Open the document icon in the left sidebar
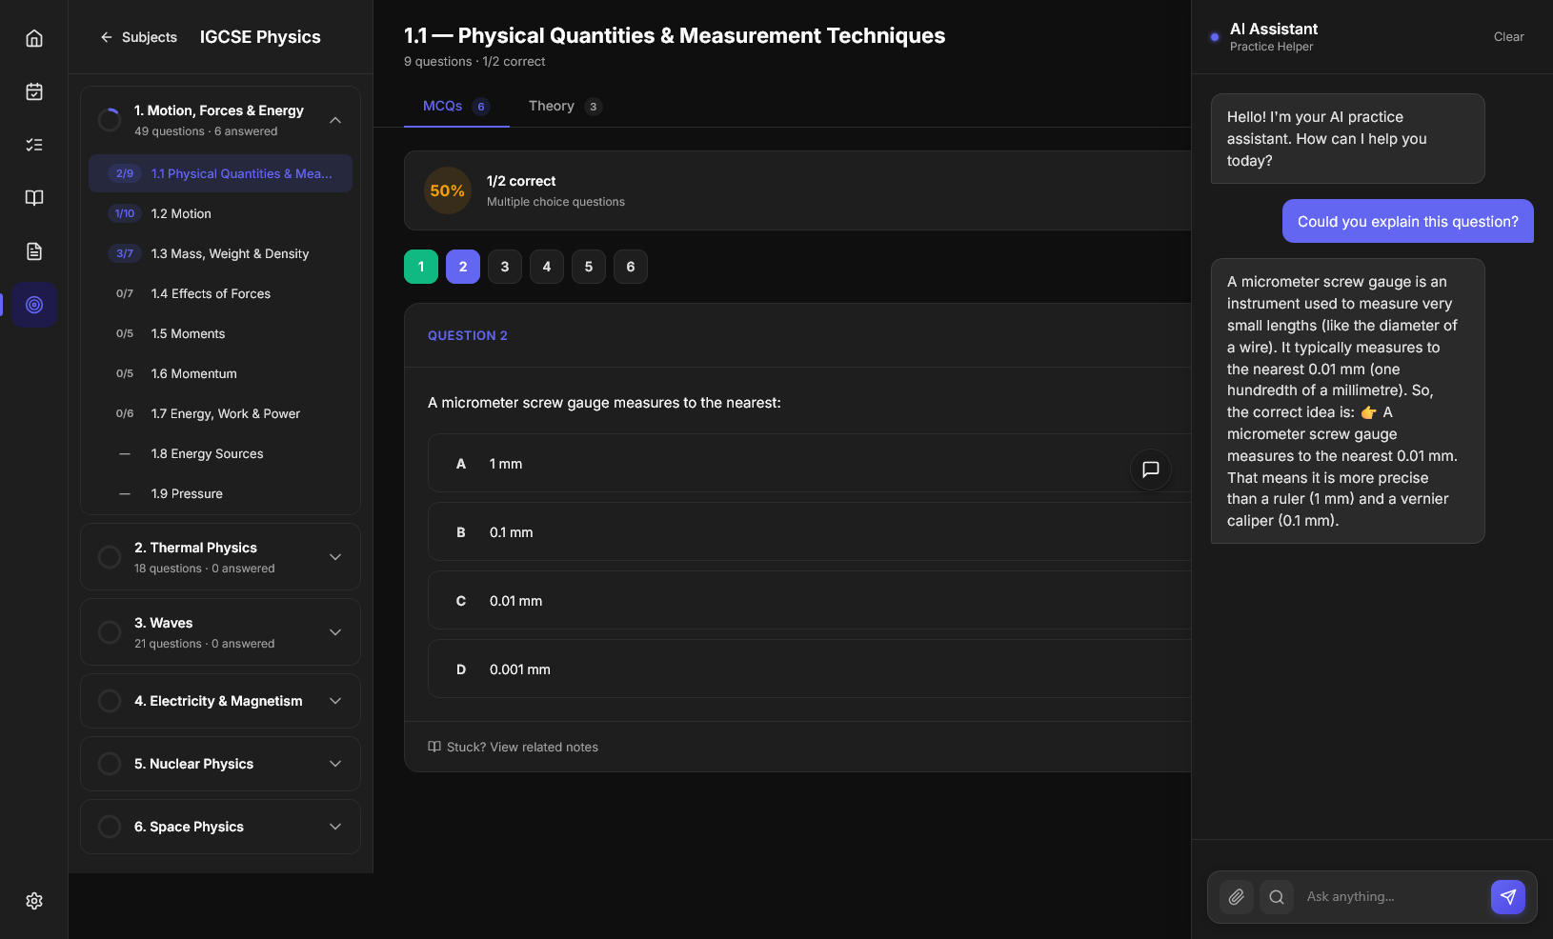 point(34,251)
